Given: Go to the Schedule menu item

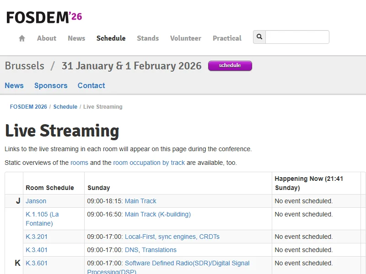Looking at the screenshot, I should [111, 38].
